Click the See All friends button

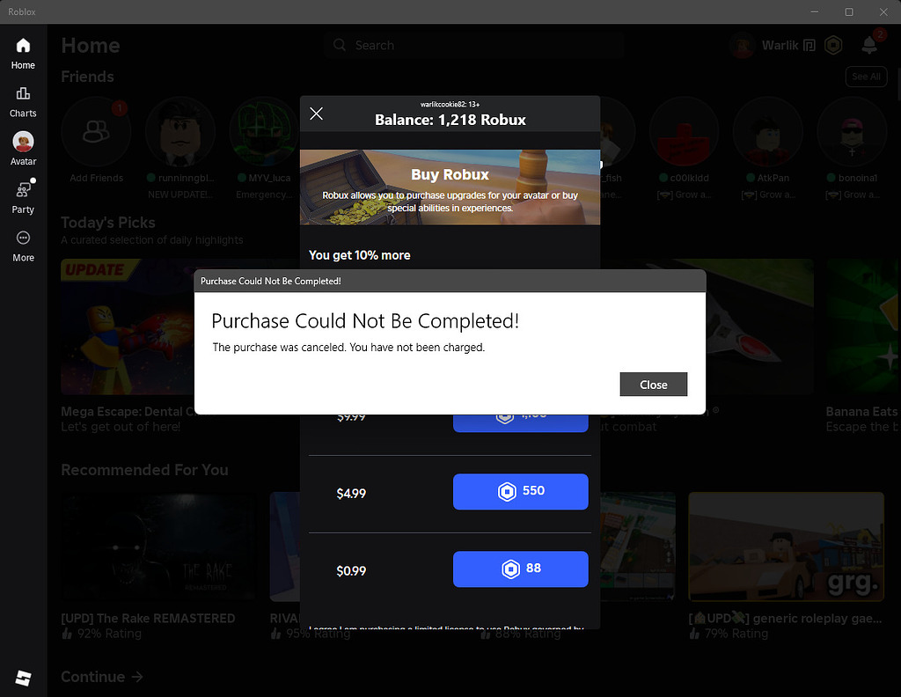click(x=866, y=77)
